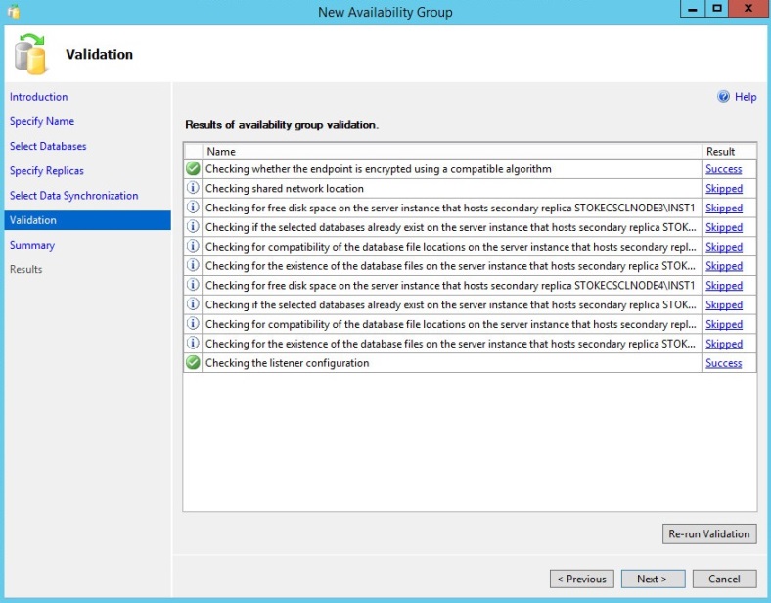Navigate to Select Data Synchronization page
771x603 pixels.
tap(73, 196)
